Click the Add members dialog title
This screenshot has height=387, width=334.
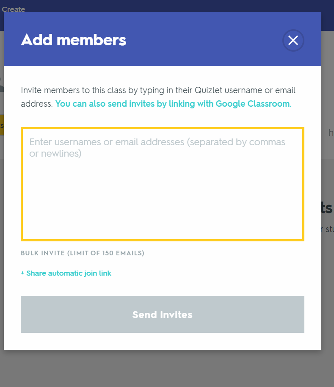coord(74,40)
